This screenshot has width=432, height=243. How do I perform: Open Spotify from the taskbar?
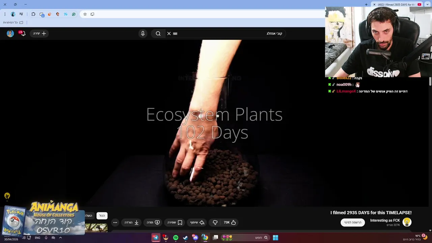coord(175,238)
